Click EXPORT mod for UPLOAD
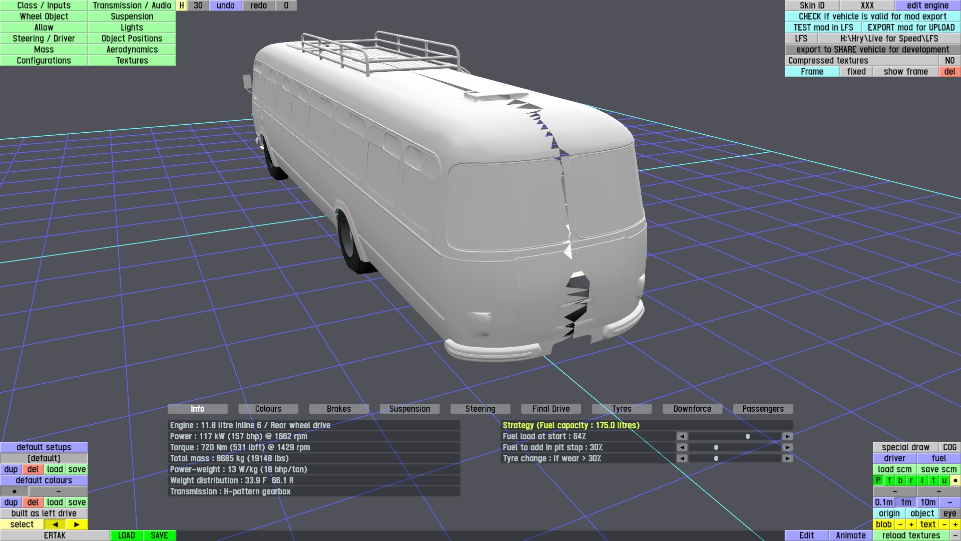Screen dimensions: 961x541 (911, 28)
